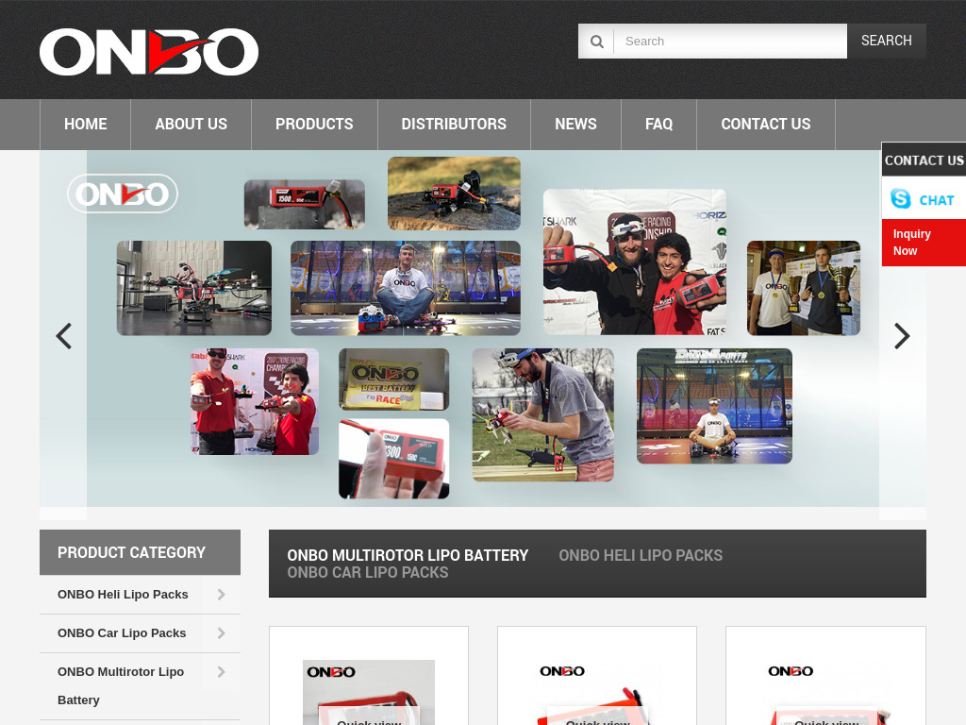
Task: Open the first product card image
Action: (x=369, y=692)
